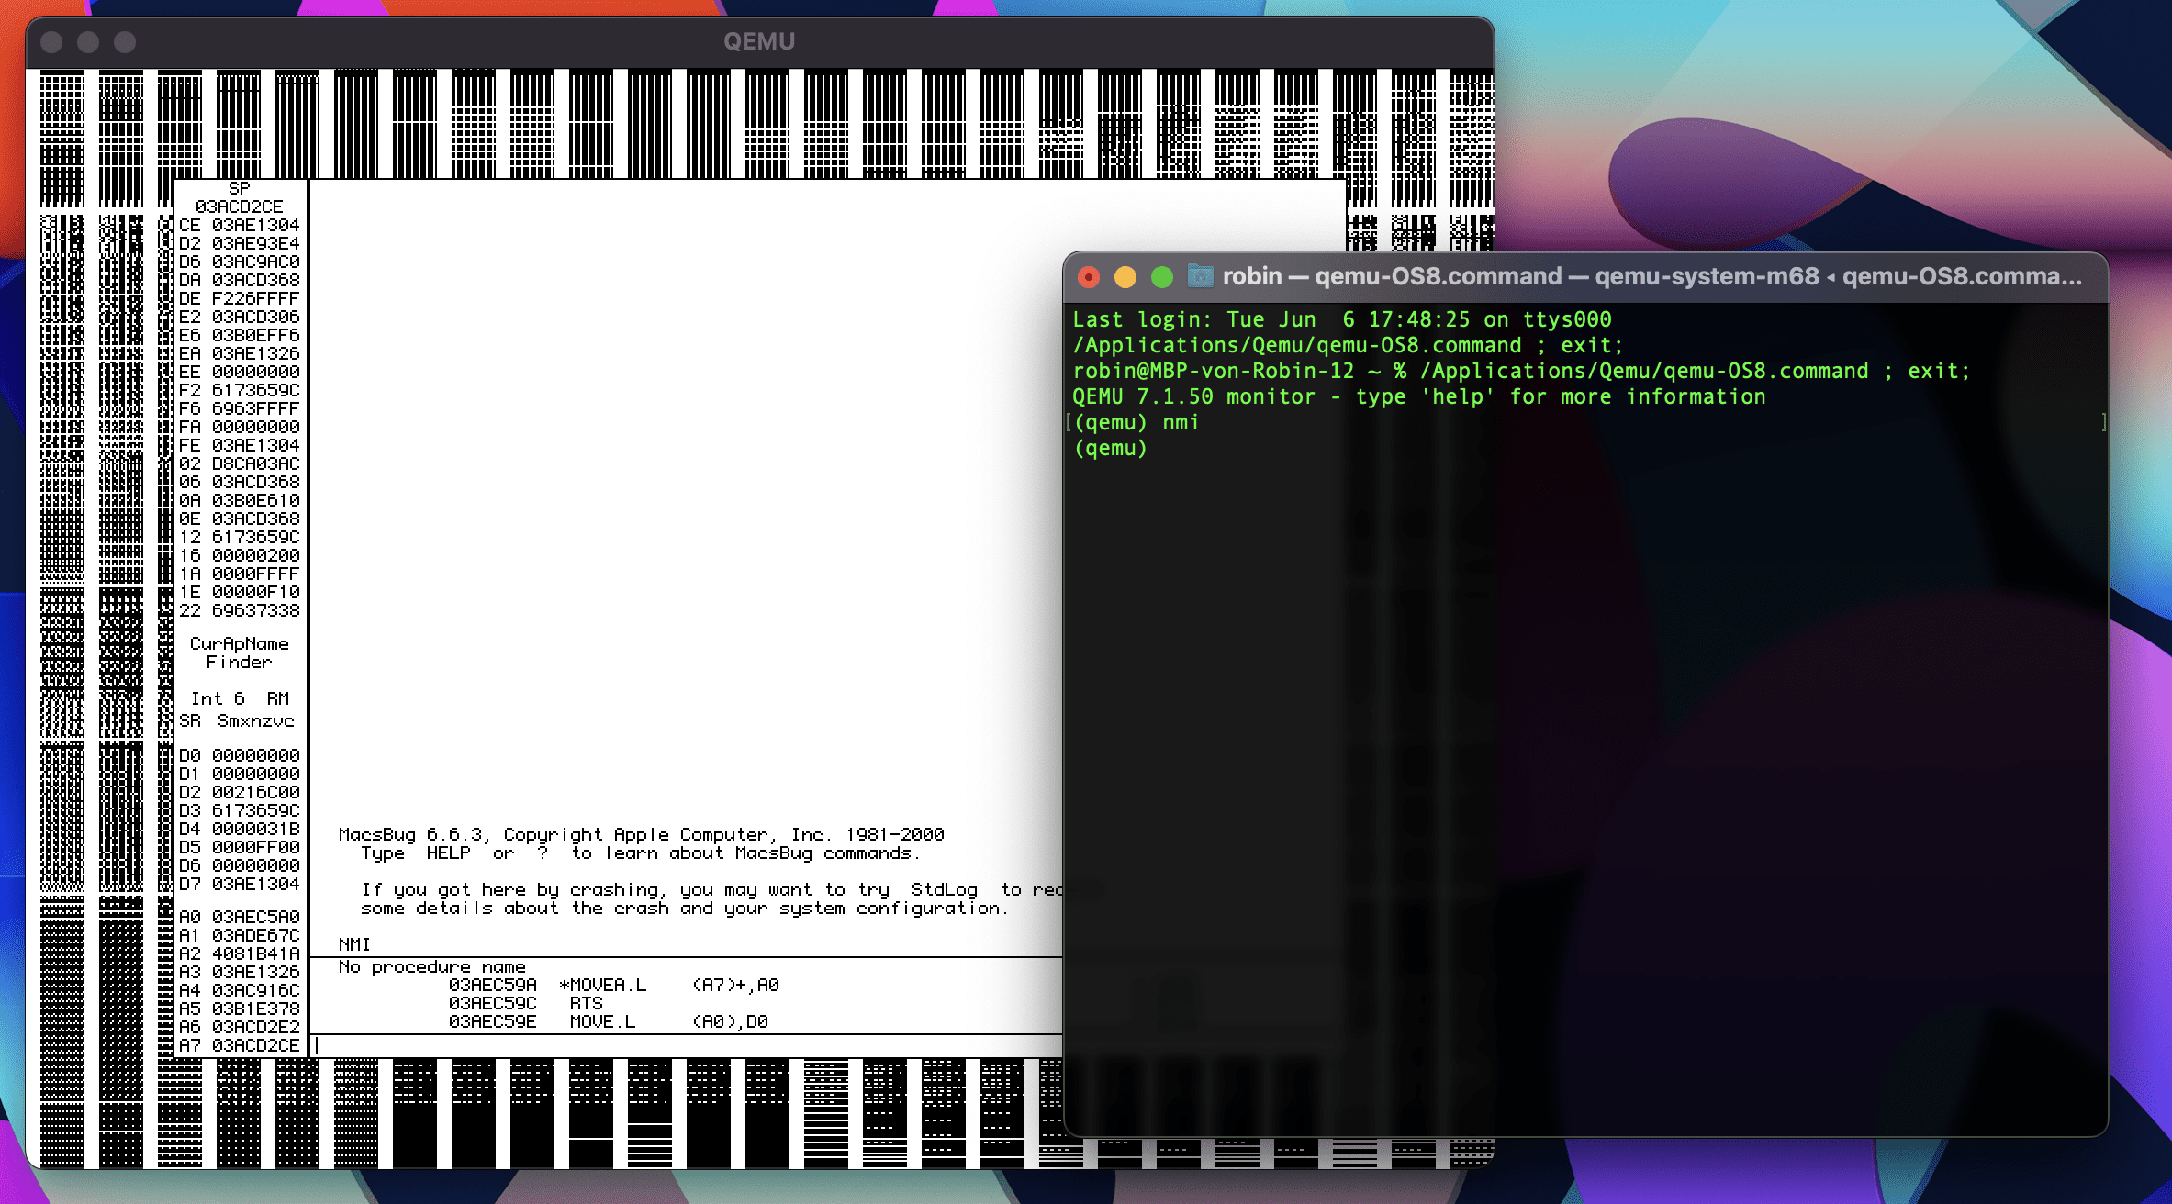Close the Terminal window with red button
The image size is (2172, 1204).
click(x=1089, y=277)
